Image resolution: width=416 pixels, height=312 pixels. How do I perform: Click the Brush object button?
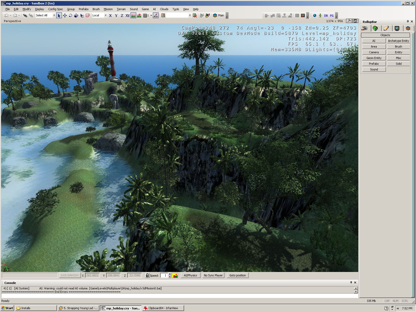398,47
